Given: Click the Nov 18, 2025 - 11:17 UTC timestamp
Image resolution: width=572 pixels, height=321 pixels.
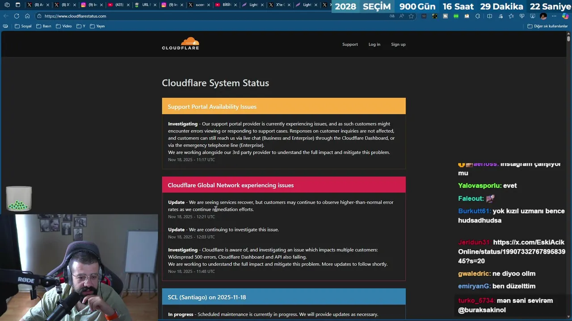Looking at the screenshot, I should point(191,160).
